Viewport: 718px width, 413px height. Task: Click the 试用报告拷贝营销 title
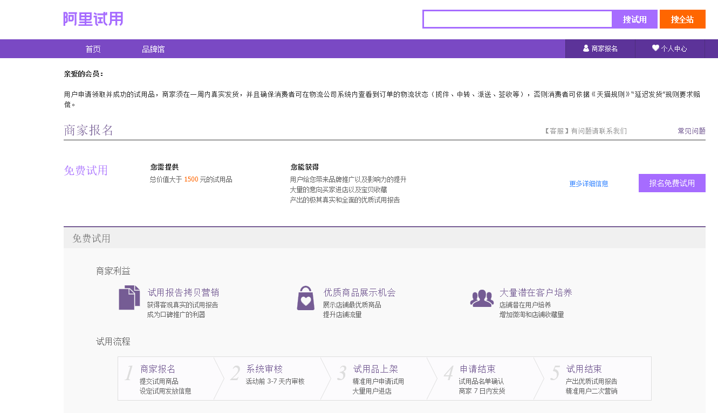coord(183,293)
